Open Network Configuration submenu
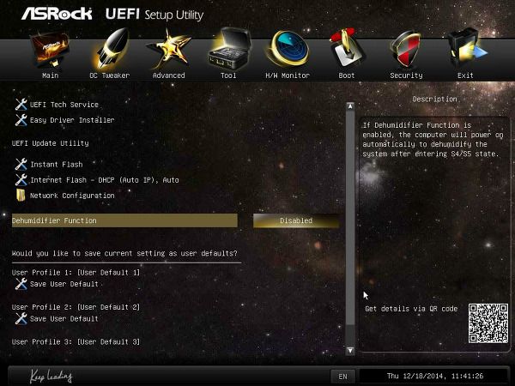 tap(72, 196)
